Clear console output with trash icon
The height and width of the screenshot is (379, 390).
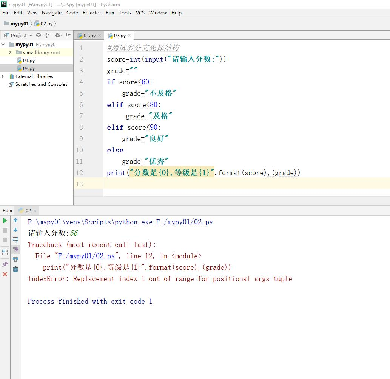[15, 269]
